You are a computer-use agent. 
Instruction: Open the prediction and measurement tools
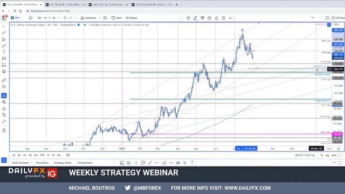tap(4, 65)
